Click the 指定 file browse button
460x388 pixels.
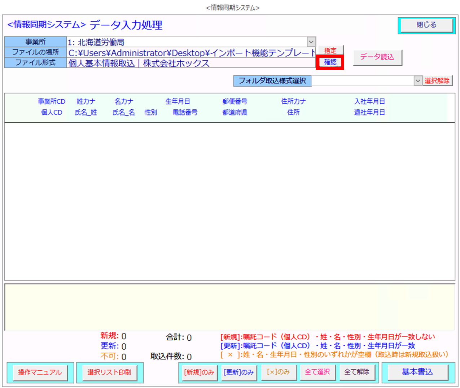[x=330, y=50]
